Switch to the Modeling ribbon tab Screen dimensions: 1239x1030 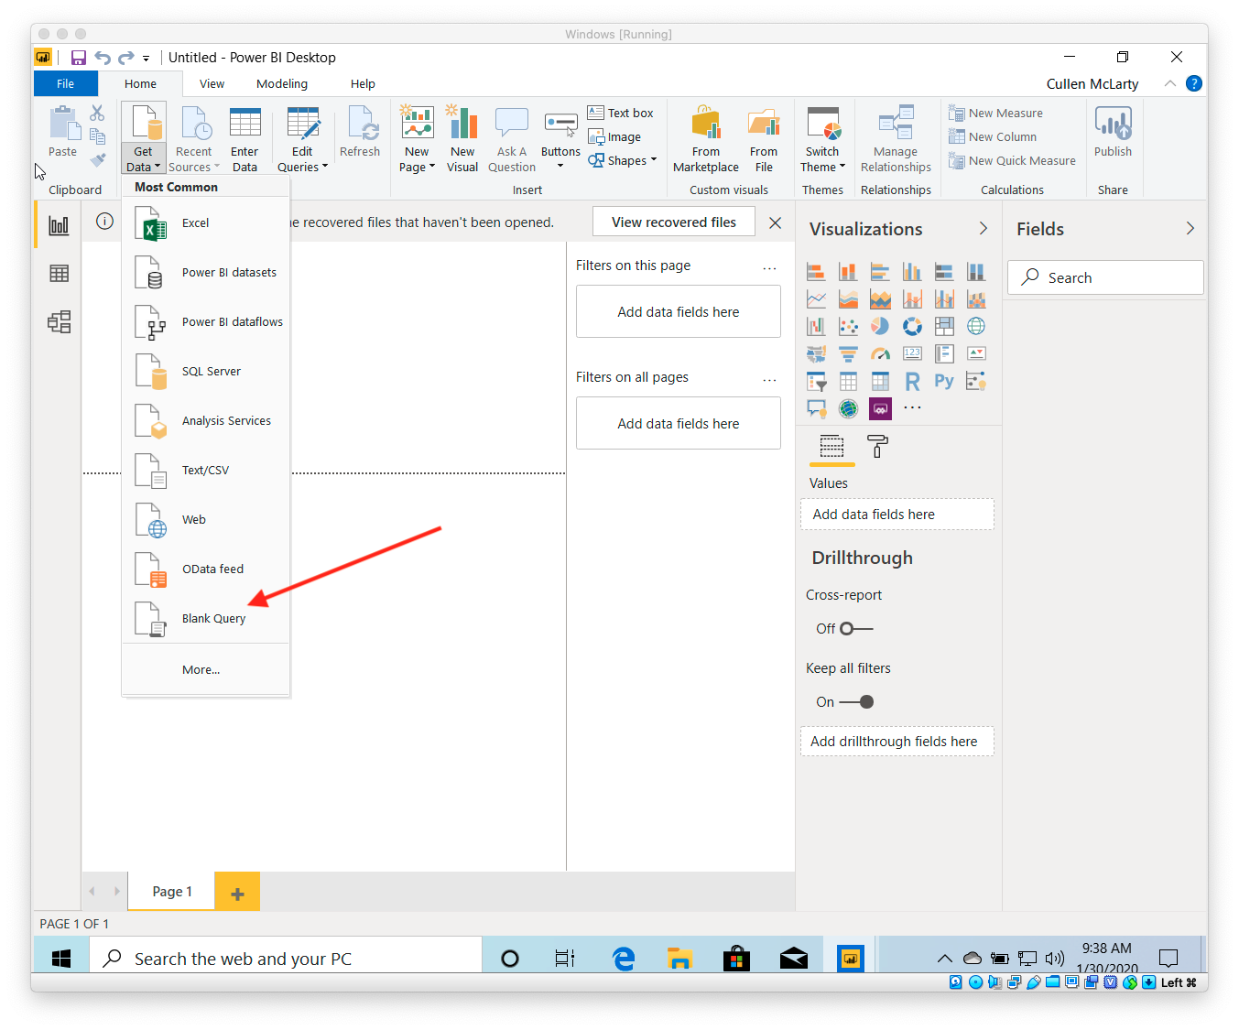click(282, 83)
